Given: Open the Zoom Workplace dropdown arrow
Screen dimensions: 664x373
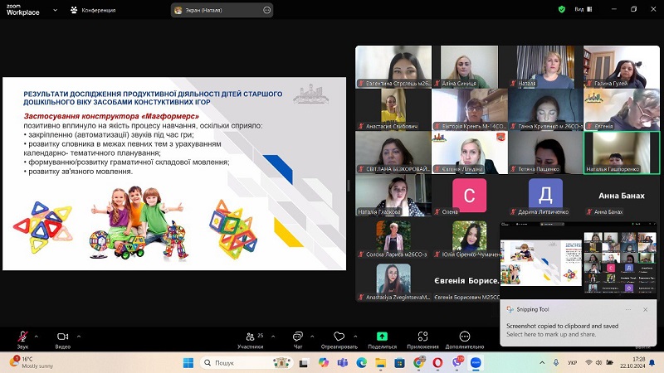Looking at the screenshot, I should (55, 10).
